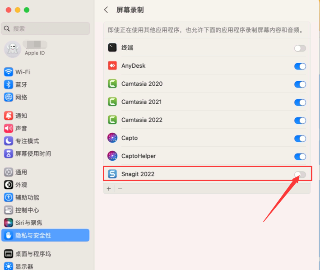The width and height of the screenshot is (320, 270).
Task: Open Wi-Fi settings in the sidebar
Action: (x=23, y=72)
